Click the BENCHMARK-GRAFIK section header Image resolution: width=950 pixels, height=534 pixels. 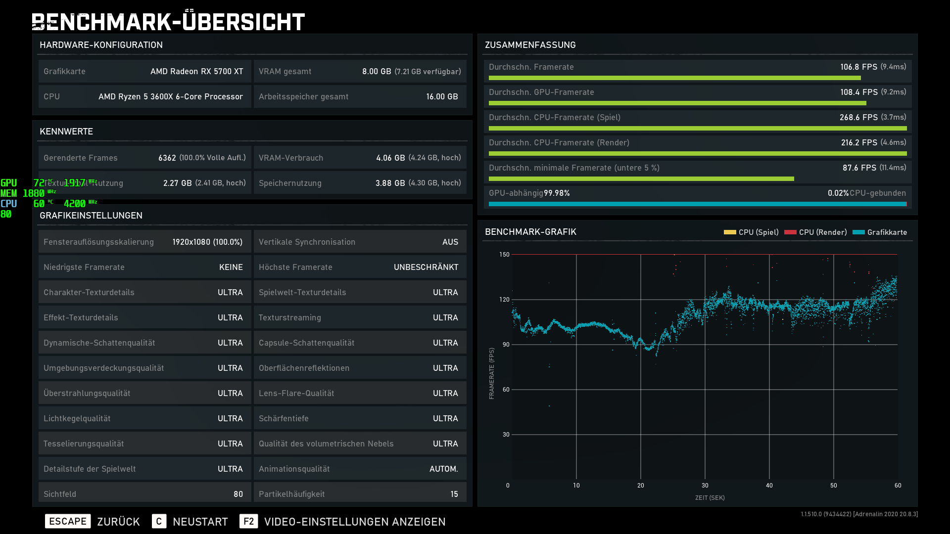pos(530,232)
